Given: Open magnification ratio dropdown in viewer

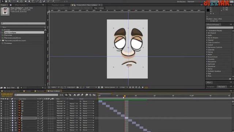Looking at the screenshot, I should (x=55, y=87).
